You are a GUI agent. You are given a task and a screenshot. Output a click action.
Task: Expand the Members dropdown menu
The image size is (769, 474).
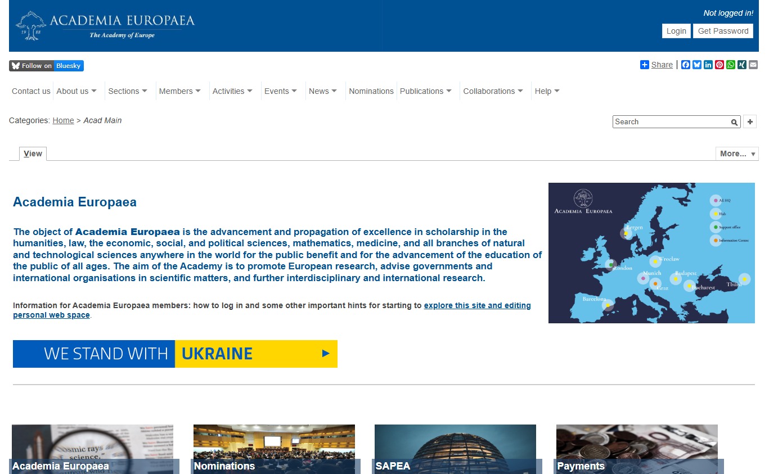point(180,91)
